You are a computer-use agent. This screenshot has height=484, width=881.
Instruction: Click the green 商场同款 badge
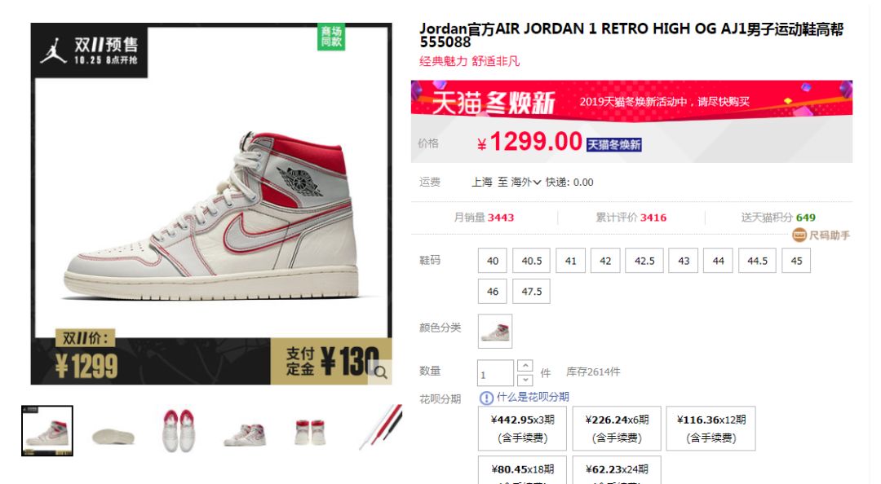(x=331, y=37)
